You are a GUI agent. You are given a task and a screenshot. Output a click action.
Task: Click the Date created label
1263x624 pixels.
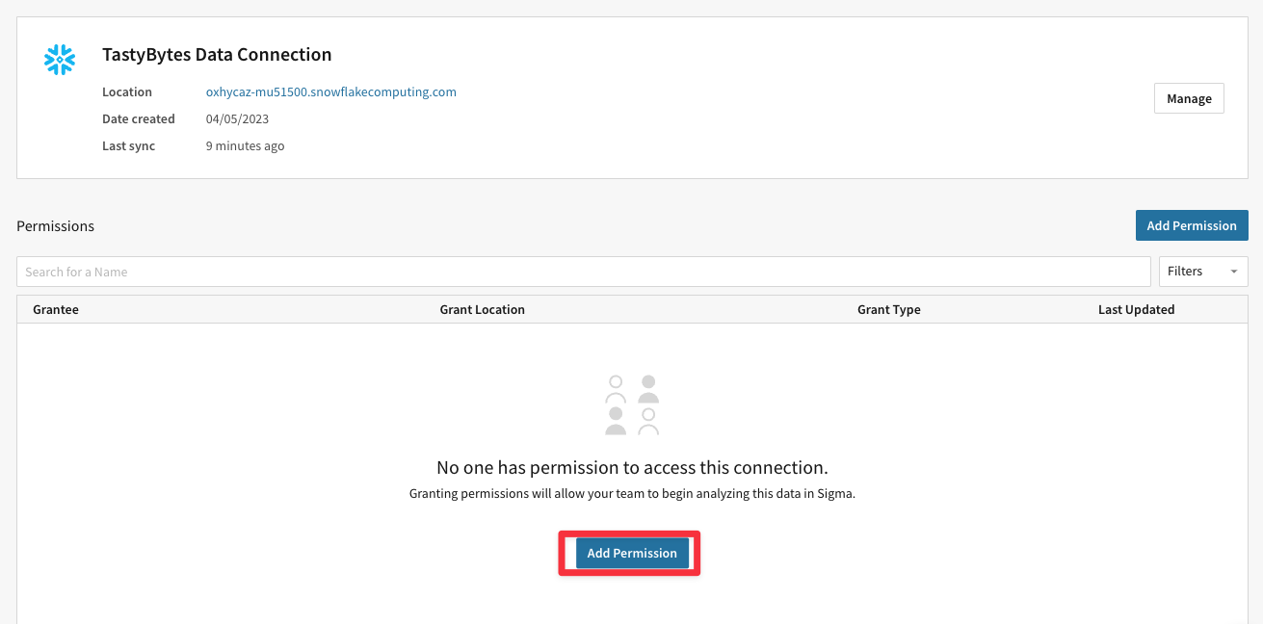139,119
